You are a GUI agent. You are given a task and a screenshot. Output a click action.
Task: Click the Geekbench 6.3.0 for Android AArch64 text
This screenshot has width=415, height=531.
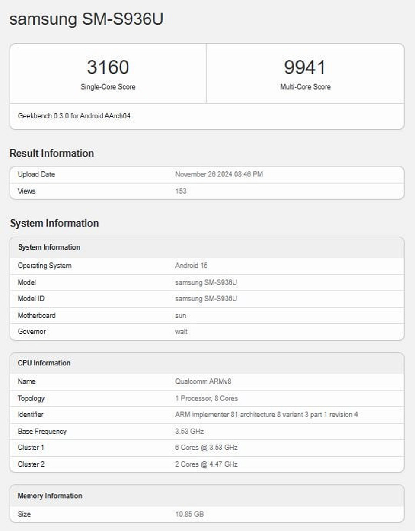point(74,116)
